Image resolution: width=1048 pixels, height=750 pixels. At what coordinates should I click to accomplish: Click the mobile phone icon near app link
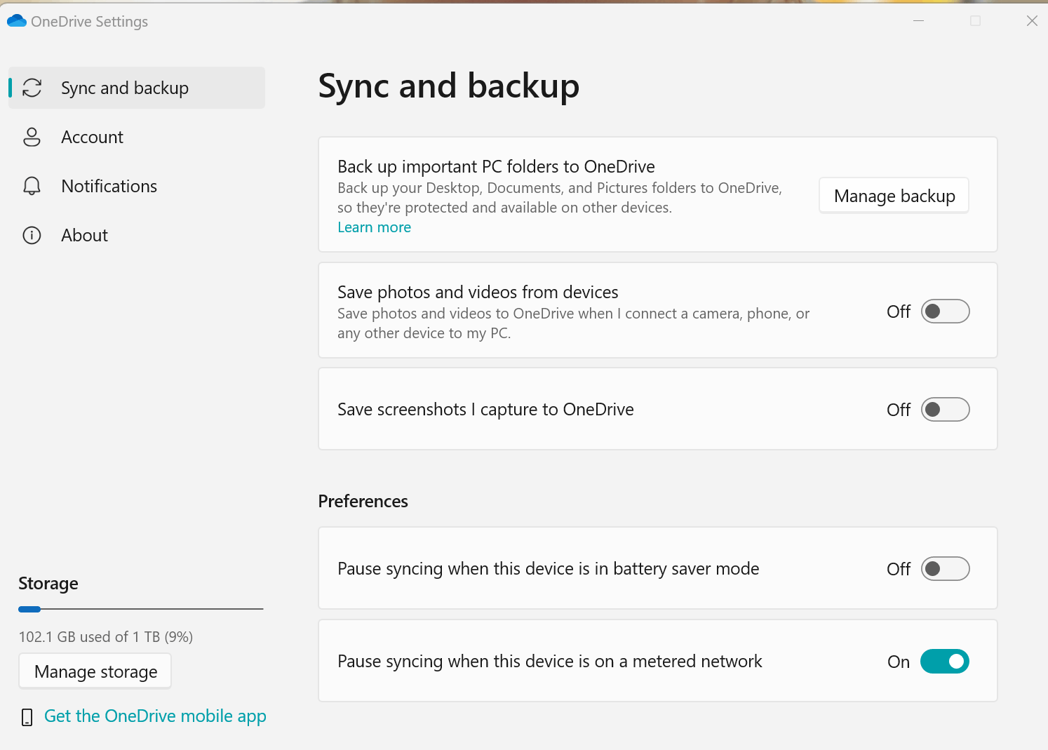click(x=27, y=717)
